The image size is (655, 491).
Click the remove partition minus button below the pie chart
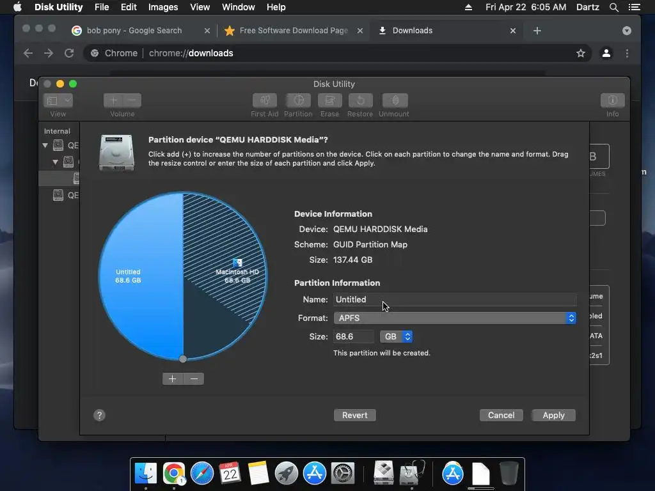[194, 378]
